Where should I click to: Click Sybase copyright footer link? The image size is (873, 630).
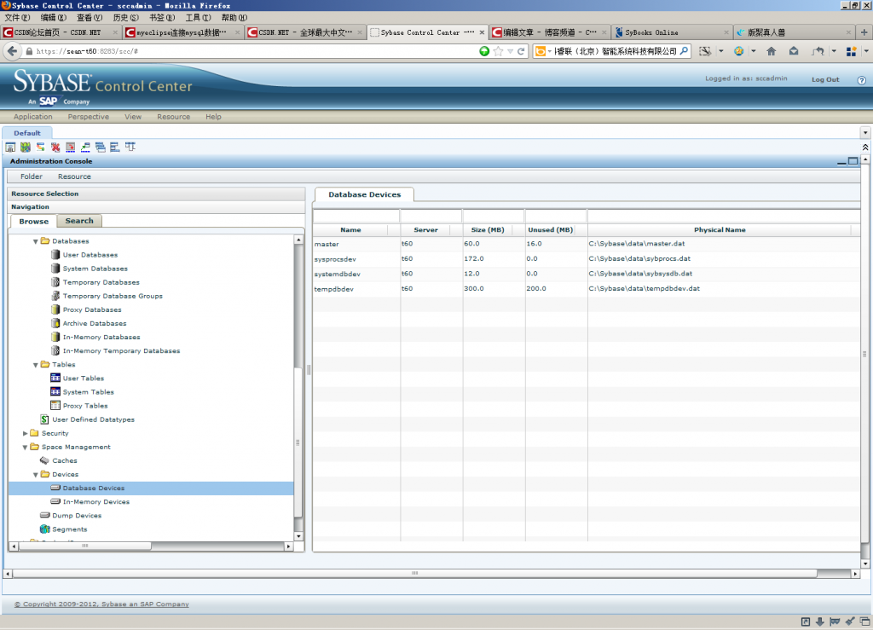(102, 604)
